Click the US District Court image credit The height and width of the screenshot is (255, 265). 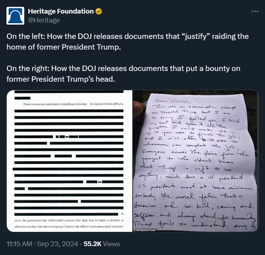(146, 230)
